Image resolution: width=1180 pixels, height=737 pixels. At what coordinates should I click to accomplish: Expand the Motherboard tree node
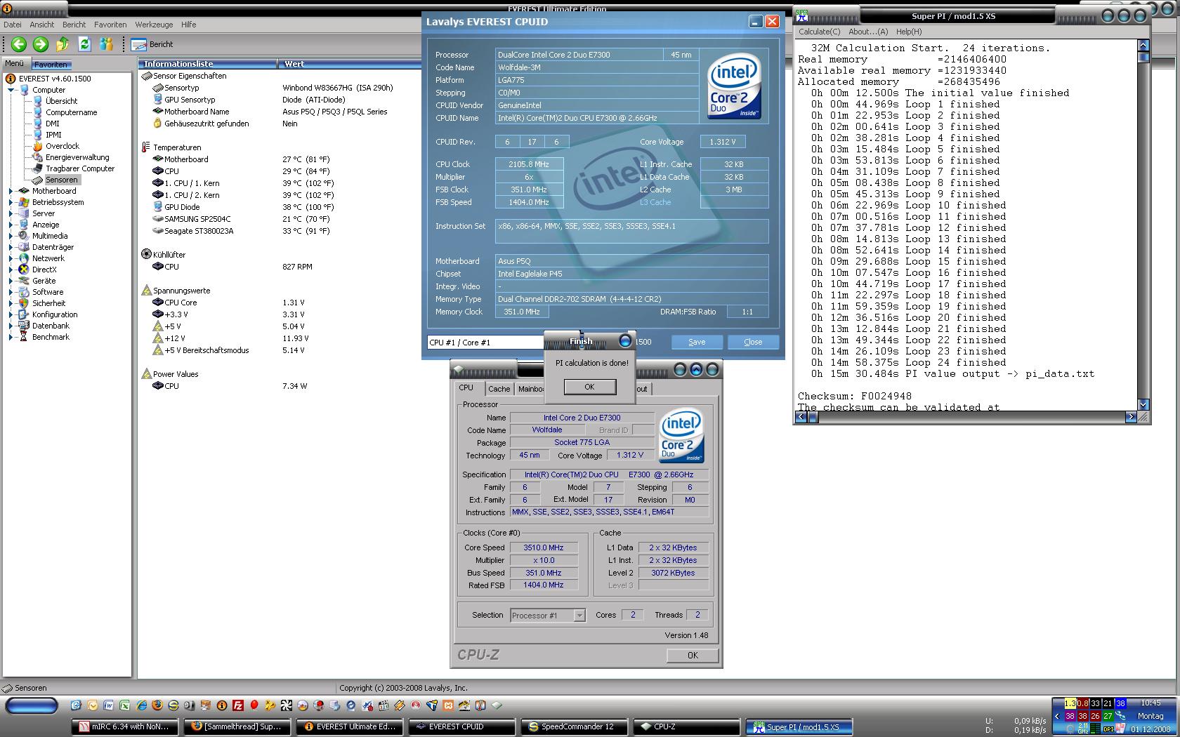pos(11,191)
